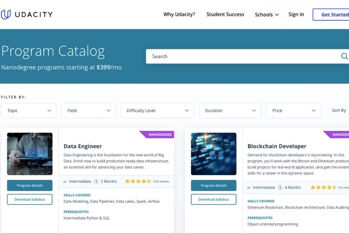Expand the Schools menu chevron
Image resolution: width=349 pixels, height=233 pixels.
click(277, 15)
